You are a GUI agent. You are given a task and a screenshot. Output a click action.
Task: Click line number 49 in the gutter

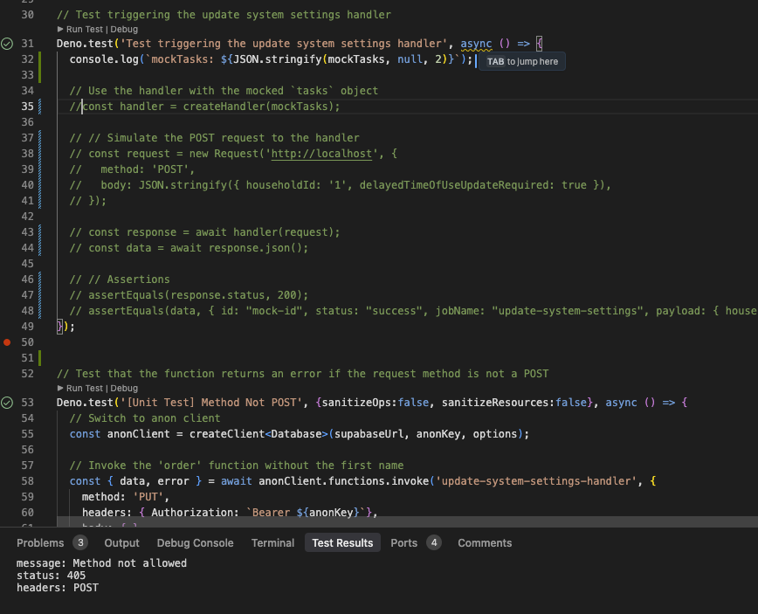coord(28,327)
